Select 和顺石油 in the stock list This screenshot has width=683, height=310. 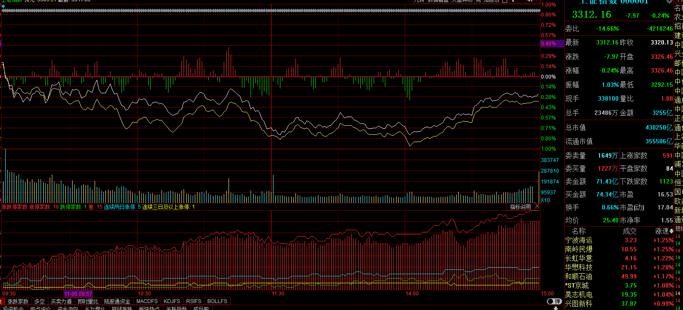578,276
